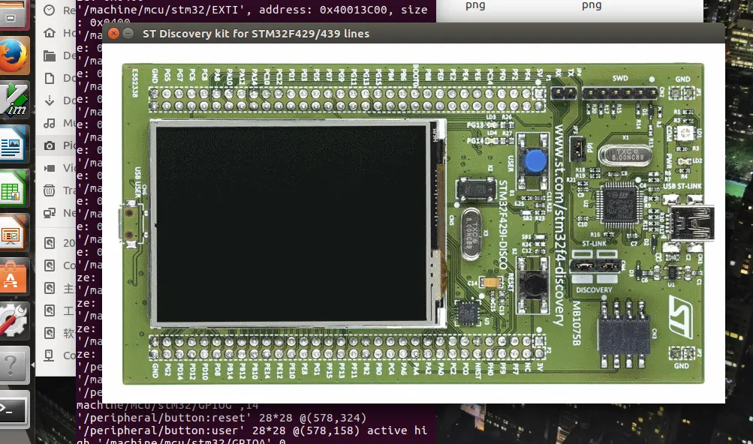The height and width of the screenshot is (444, 753).
Task: Open Trash in the file manager sidebar
Action: coord(56,190)
